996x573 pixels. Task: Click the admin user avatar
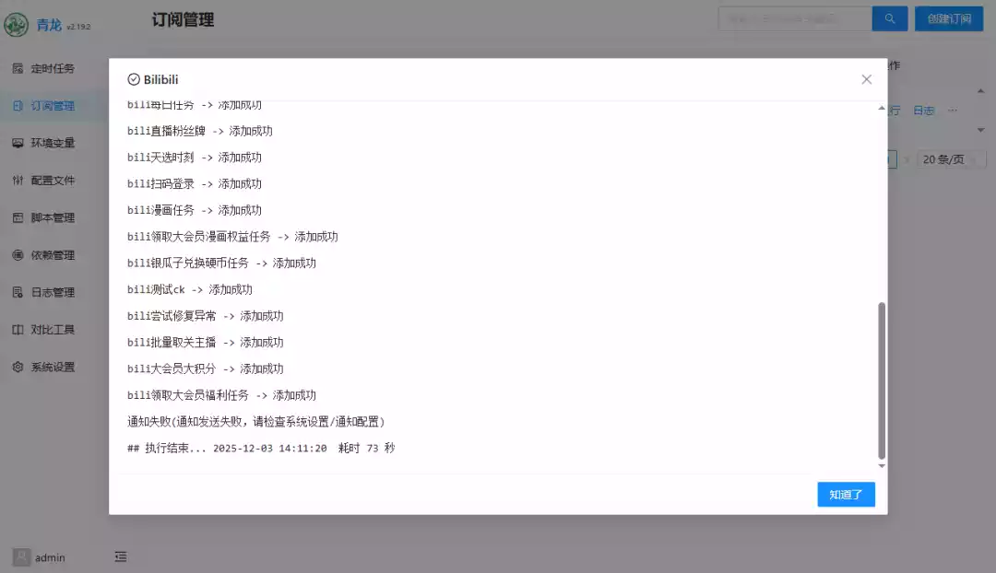click(21, 556)
